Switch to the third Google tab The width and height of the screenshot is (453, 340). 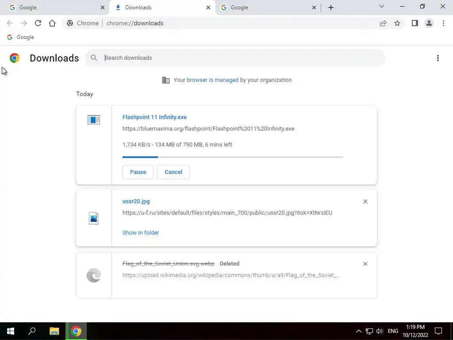tap(268, 8)
